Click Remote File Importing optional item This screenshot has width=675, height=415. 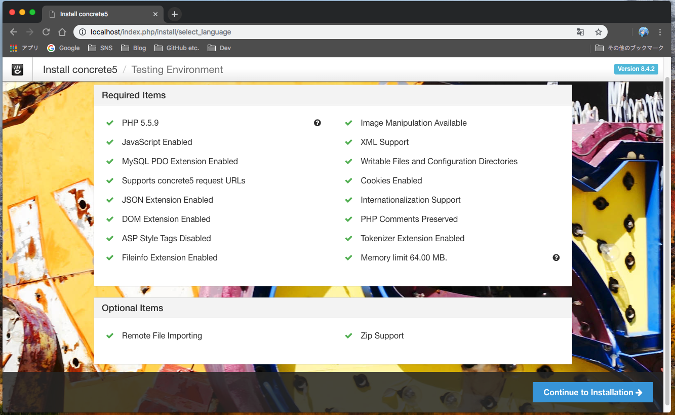(x=162, y=335)
